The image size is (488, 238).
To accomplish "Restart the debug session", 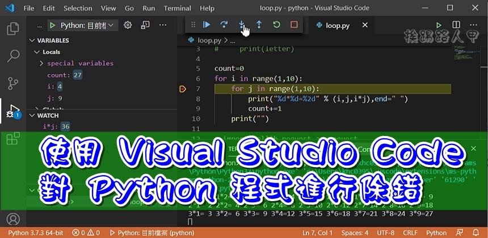I will 276,25.
